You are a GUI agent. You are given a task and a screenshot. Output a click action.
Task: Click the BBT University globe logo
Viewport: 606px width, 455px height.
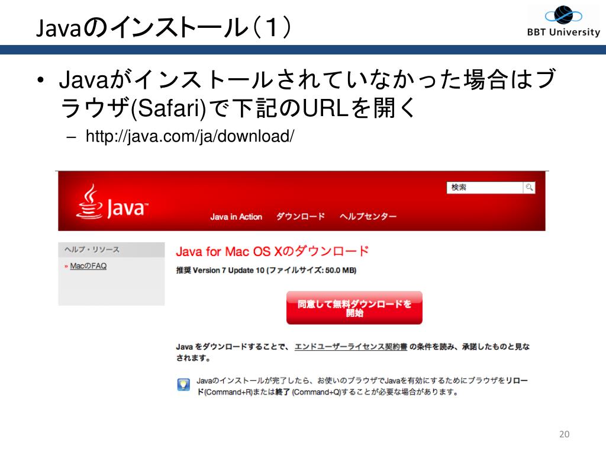563,15
